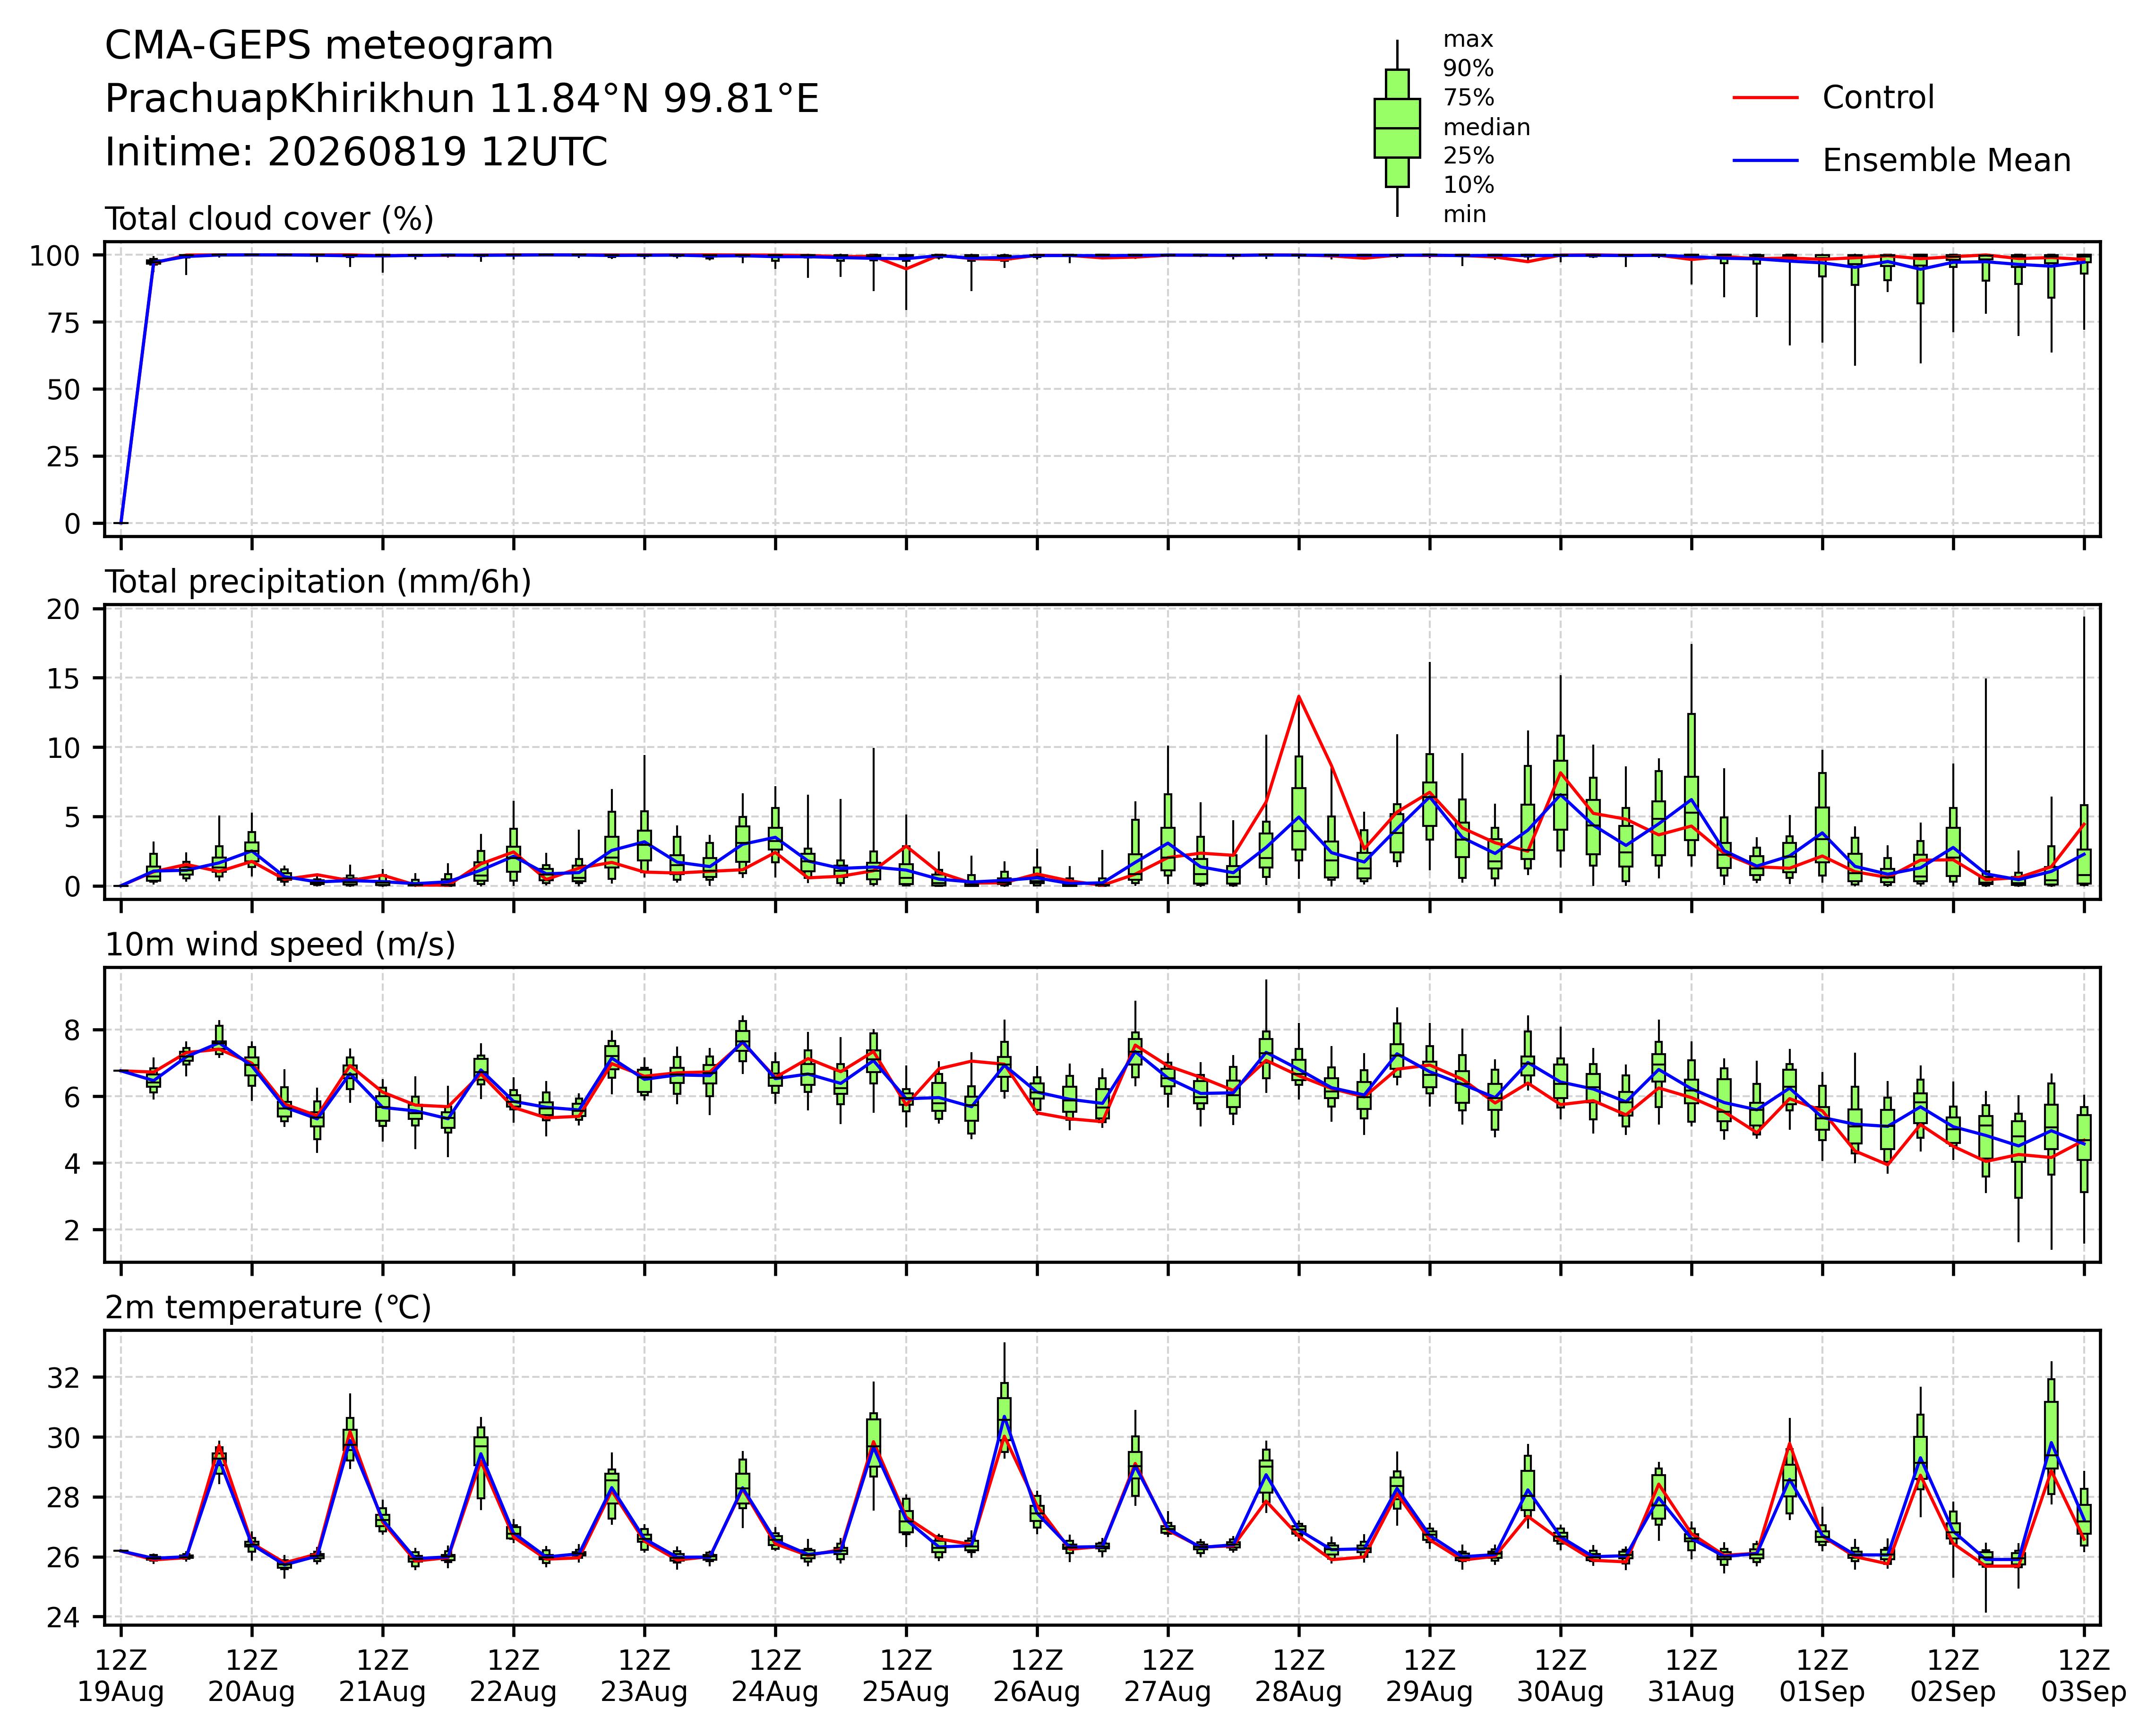The height and width of the screenshot is (1735, 2156).
Task: Click the precipitation '20' y-axis tick
Action: pyautogui.click(x=64, y=609)
